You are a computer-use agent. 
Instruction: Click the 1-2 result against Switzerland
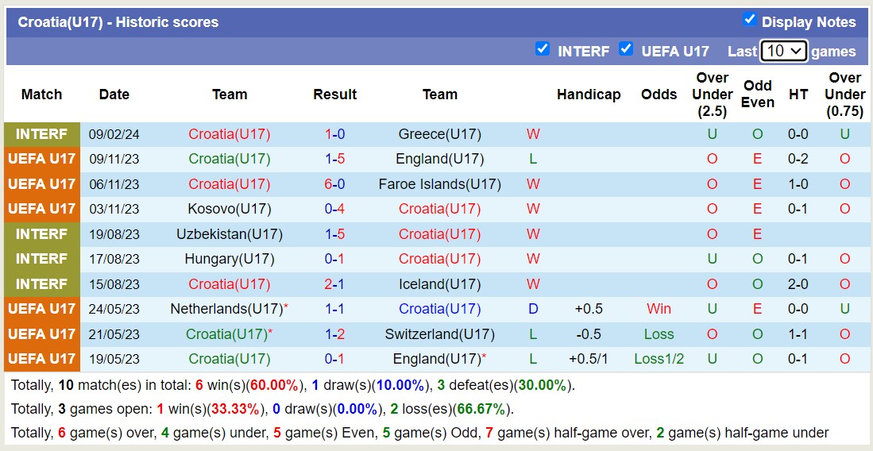pos(334,334)
